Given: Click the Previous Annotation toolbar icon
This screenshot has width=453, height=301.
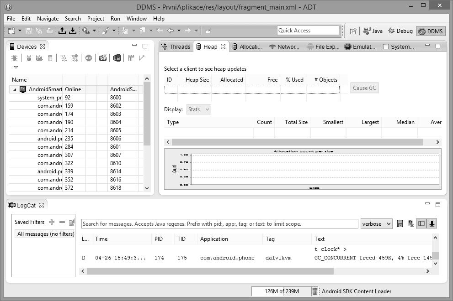Looking at the screenshot, I should coord(142,31).
